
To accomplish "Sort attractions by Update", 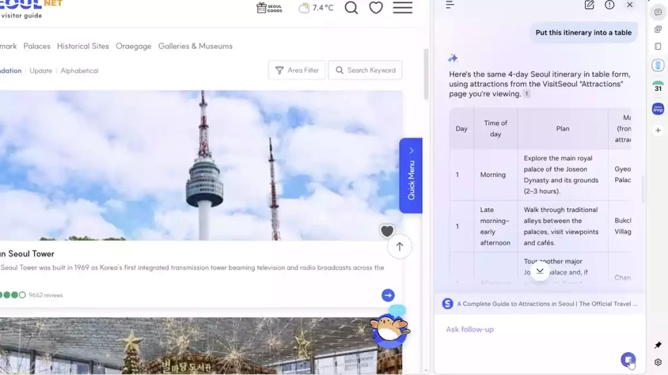I will tap(40, 71).
